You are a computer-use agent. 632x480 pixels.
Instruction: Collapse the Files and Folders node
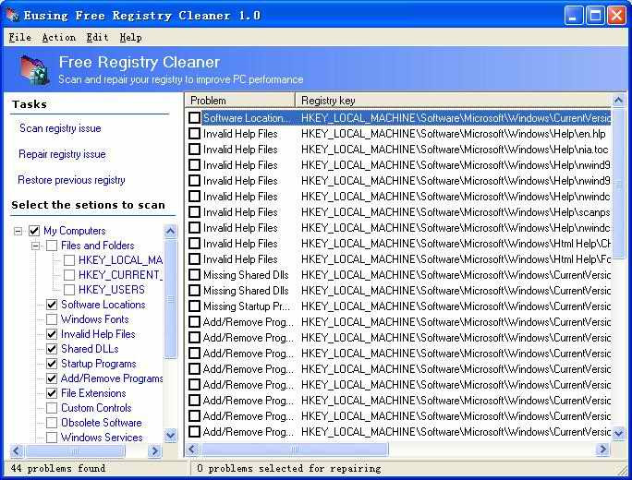[36, 246]
